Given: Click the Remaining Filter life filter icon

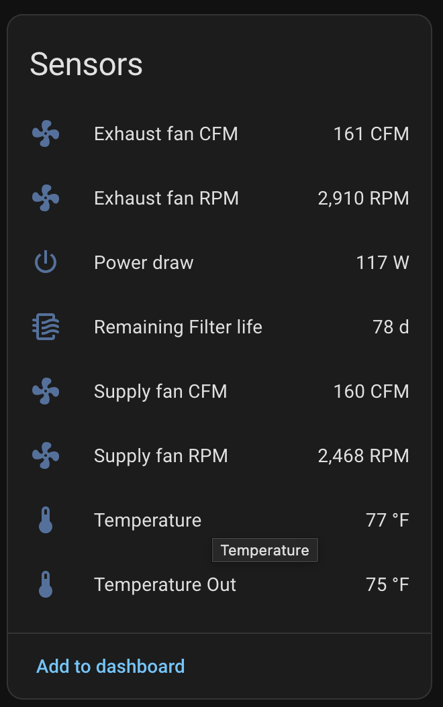Looking at the screenshot, I should point(46,327).
